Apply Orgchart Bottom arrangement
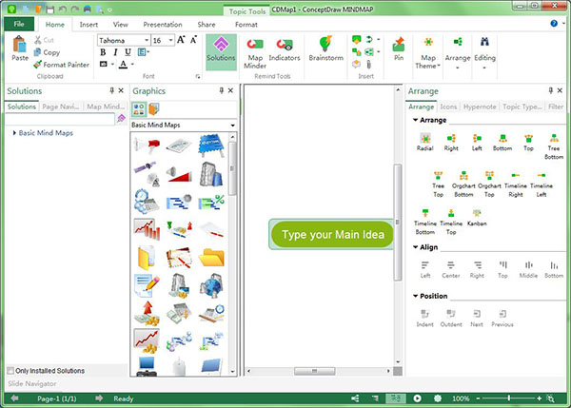The width and height of the screenshot is (571, 408). point(463,184)
